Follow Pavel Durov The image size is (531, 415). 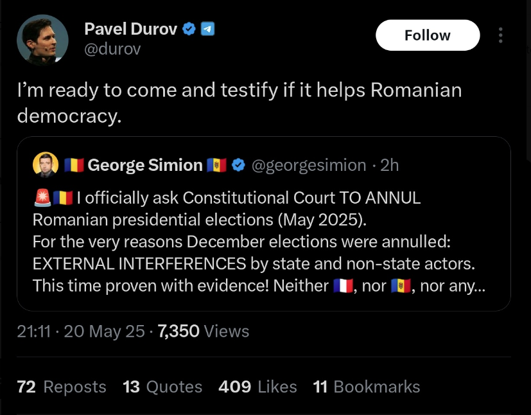(427, 35)
